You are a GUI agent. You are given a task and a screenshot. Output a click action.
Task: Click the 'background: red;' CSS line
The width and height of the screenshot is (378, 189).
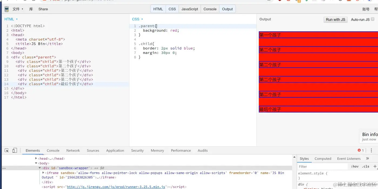161,31
